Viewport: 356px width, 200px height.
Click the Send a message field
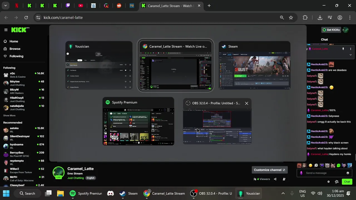pyautogui.click(x=324, y=173)
